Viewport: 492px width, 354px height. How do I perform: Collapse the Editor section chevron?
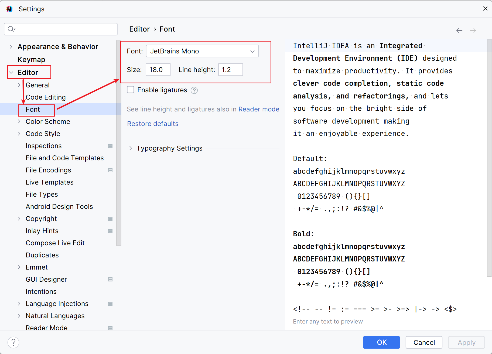11,72
